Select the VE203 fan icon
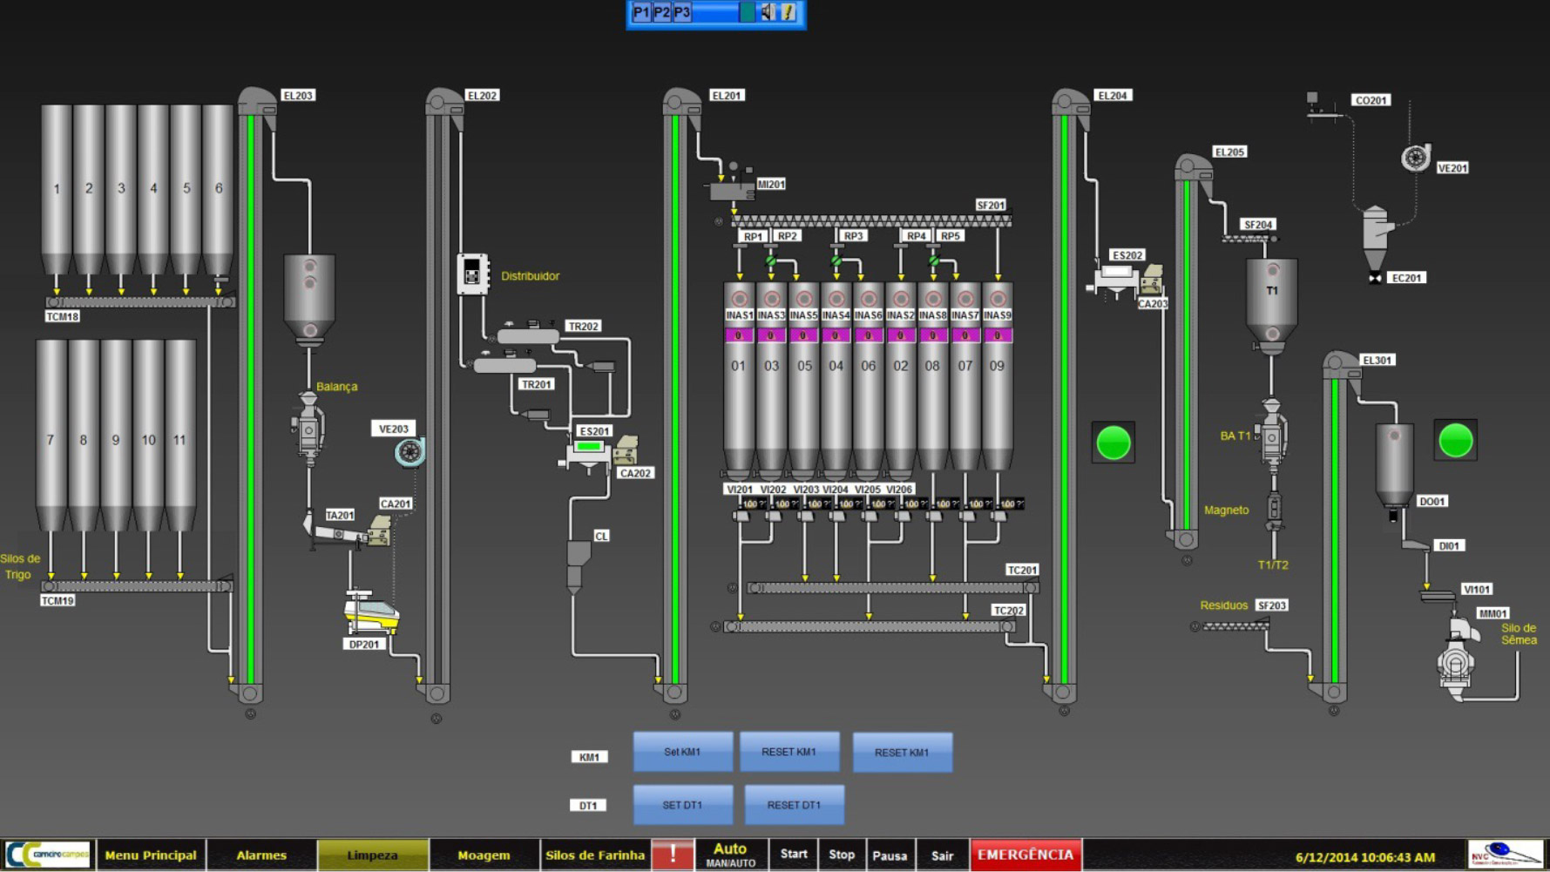 tap(409, 451)
